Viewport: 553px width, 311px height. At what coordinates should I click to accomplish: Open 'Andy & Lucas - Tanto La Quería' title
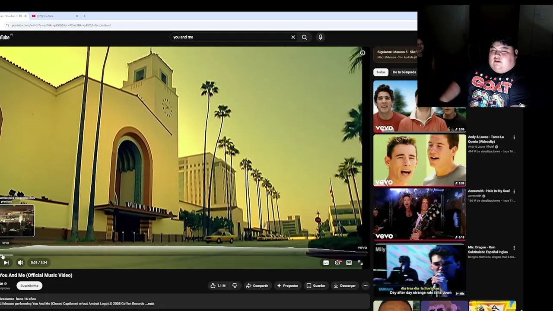486,139
